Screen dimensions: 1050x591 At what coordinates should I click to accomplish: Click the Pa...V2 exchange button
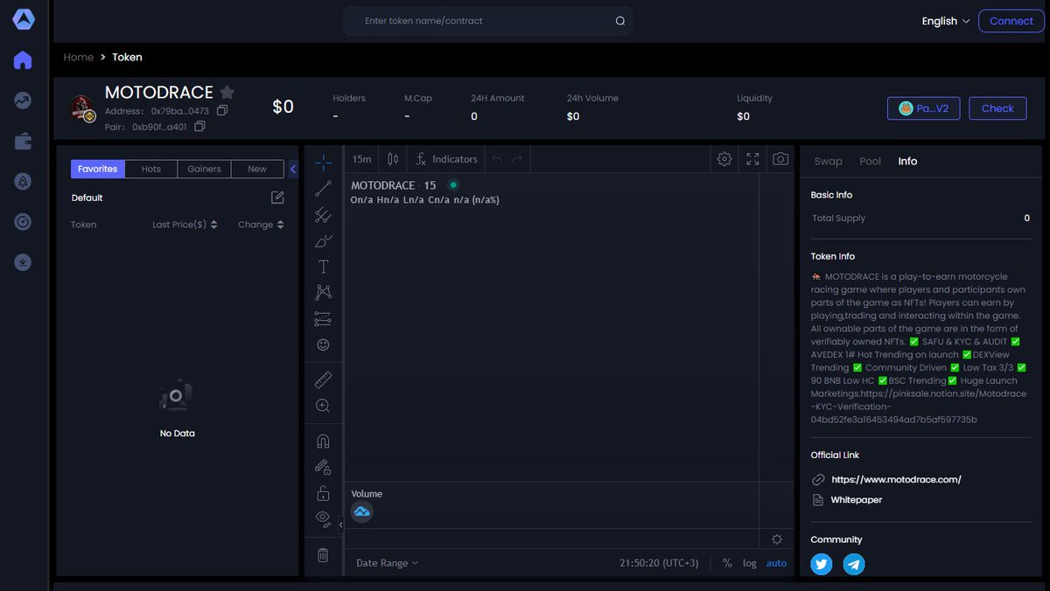pos(924,108)
